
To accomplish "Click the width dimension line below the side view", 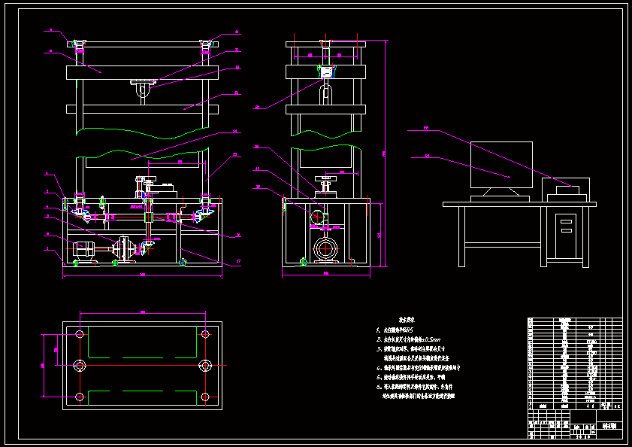I will [326, 275].
